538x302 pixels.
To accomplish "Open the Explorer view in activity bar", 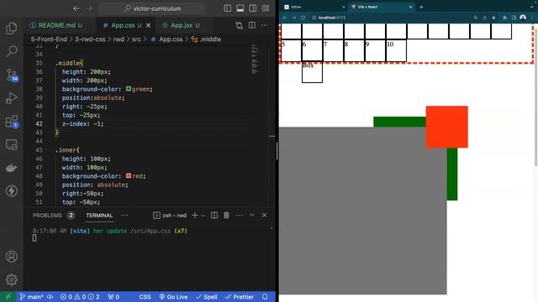I will coord(11,28).
